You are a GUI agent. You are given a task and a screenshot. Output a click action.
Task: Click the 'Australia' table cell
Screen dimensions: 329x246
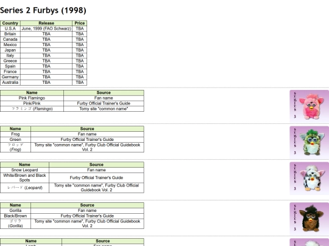click(10, 83)
